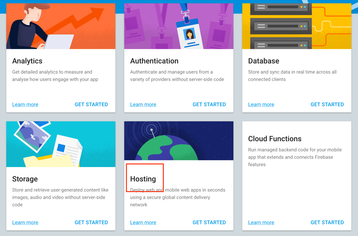Select the Cloud Functions card title
The width and height of the screenshot is (358, 236).
(275, 139)
